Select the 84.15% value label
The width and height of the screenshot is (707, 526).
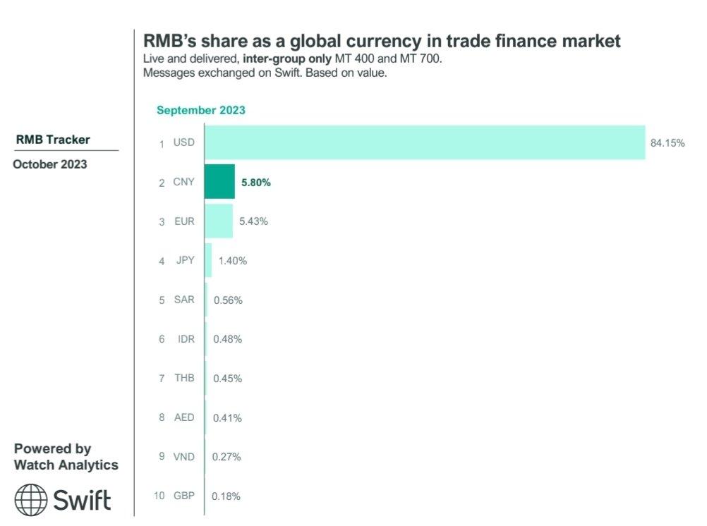[x=667, y=143]
